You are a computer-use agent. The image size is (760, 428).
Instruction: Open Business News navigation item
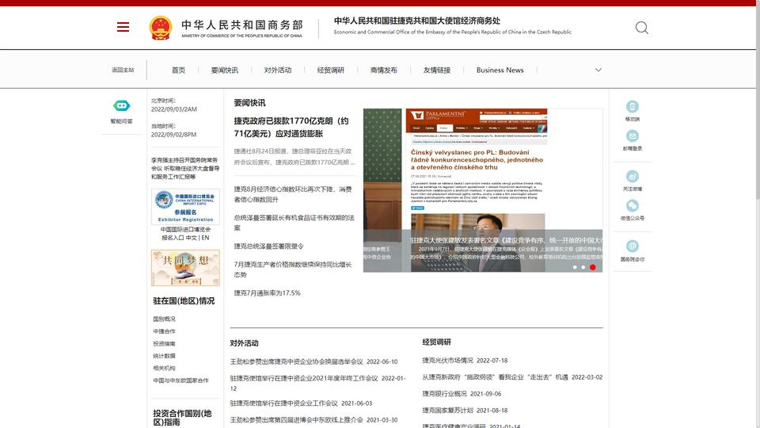pyautogui.click(x=500, y=70)
